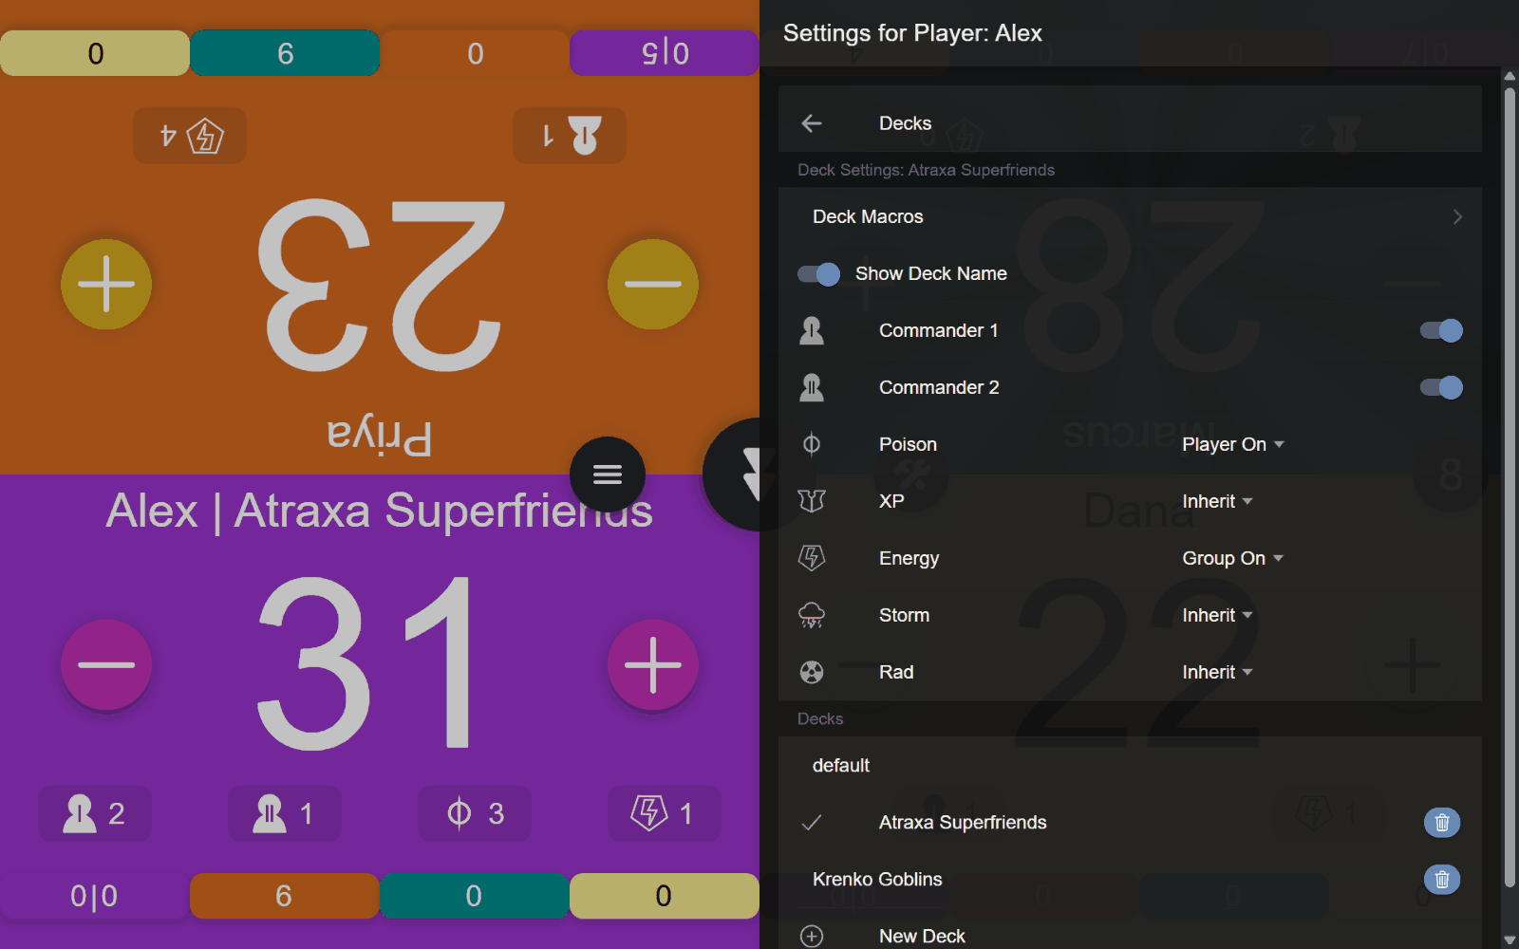Image resolution: width=1519 pixels, height=949 pixels.
Task: Click the Priya player name
Action: [x=380, y=436]
